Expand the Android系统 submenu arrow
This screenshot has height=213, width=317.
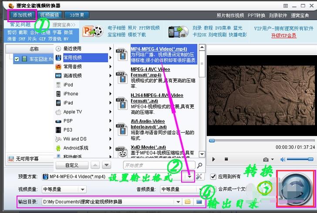(x=111, y=148)
